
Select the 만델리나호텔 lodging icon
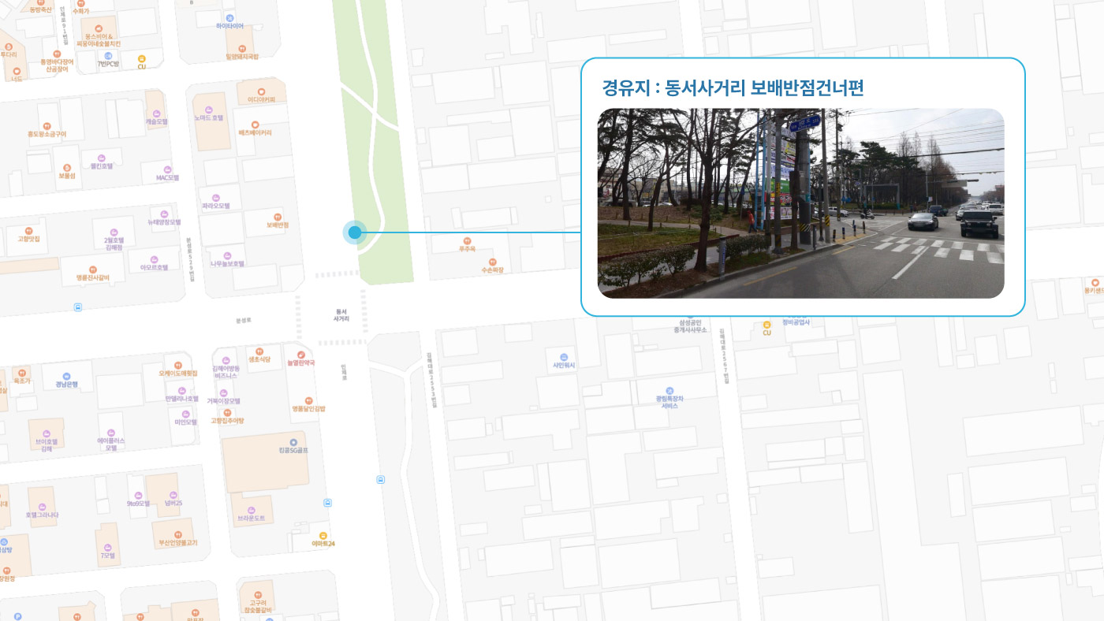[x=181, y=390]
